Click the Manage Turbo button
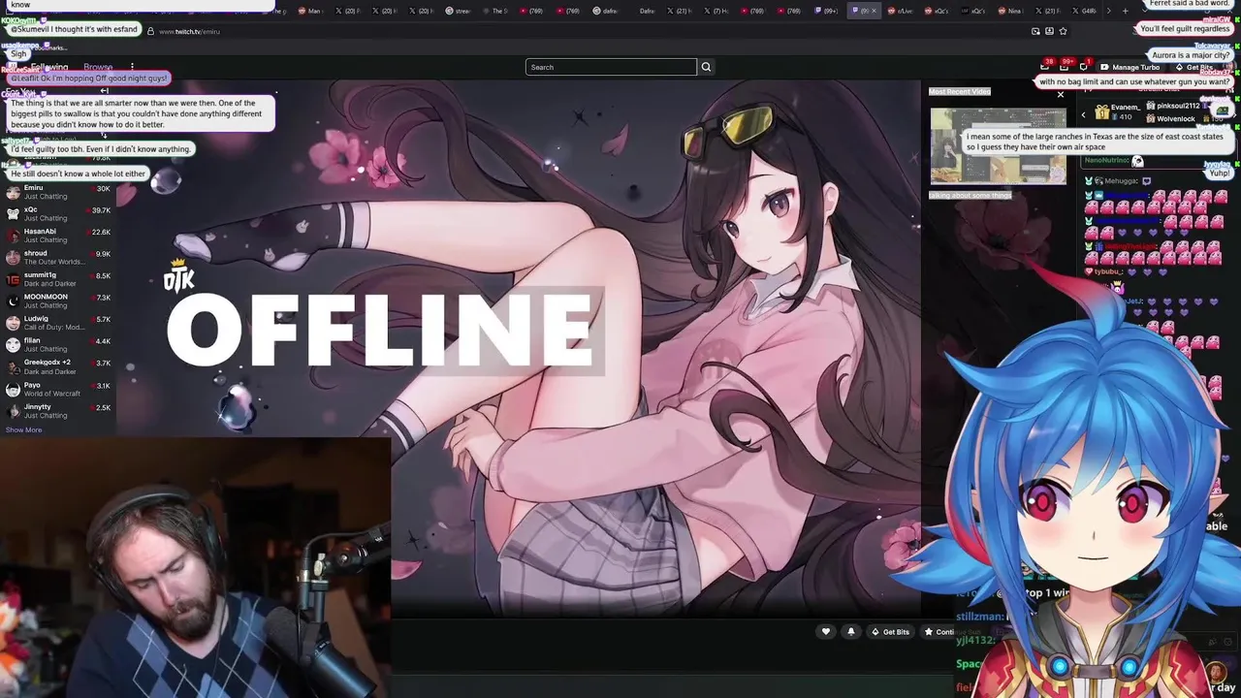The height and width of the screenshot is (698, 1241). pyautogui.click(x=1130, y=68)
